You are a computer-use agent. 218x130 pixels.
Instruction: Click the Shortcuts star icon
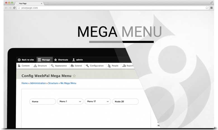(56, 60)
